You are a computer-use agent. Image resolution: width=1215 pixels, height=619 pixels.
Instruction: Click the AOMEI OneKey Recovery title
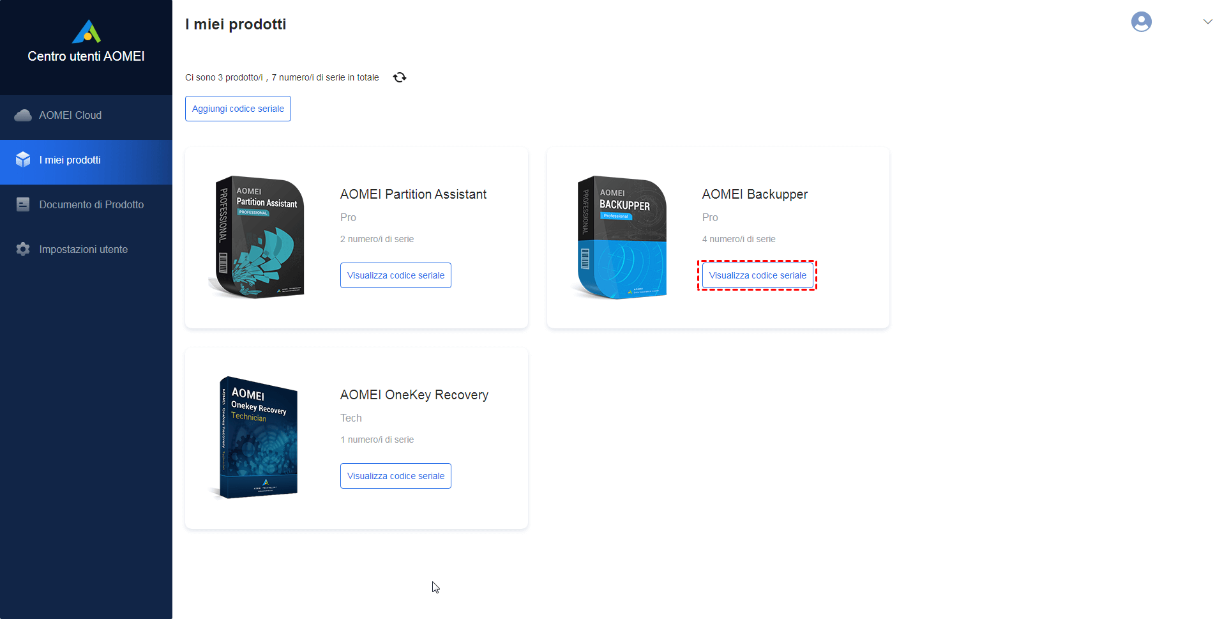[414, 395]
